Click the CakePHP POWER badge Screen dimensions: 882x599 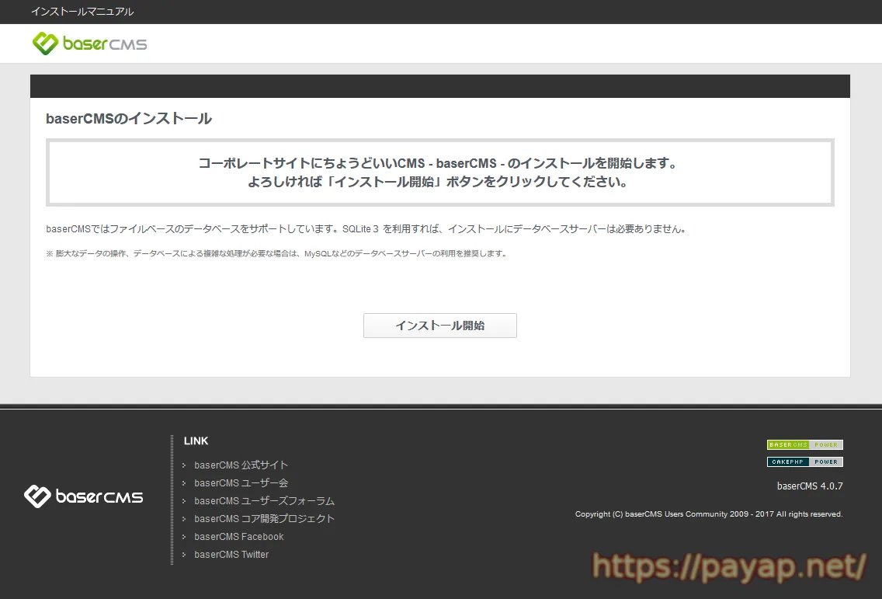pos(804,461)
